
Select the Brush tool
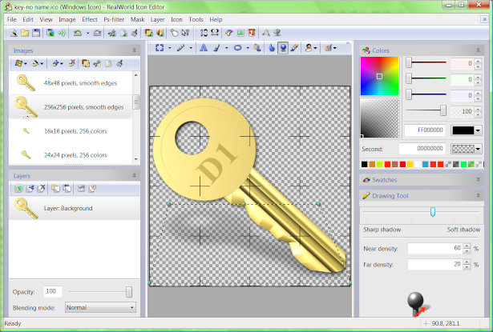tap(216, 48)
